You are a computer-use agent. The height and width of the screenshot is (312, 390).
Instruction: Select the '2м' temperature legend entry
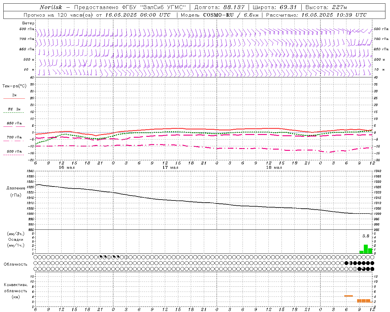tap(14, 95)
